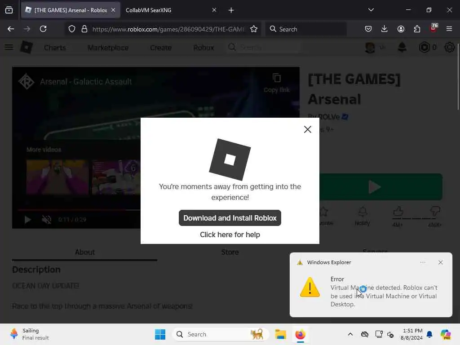
Task: Click 'Arsenal - Galactic Assault' video title
Action: coord(86,82)
